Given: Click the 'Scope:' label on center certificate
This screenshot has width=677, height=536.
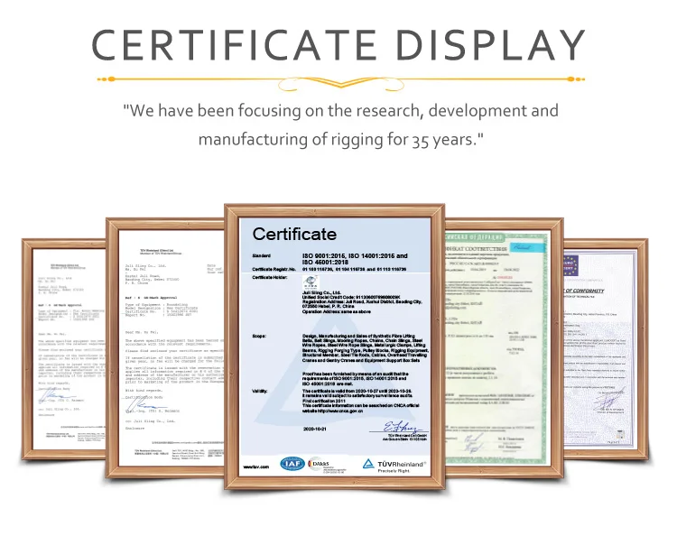Looking at the screenshot, I should click(x=259, y=337).
